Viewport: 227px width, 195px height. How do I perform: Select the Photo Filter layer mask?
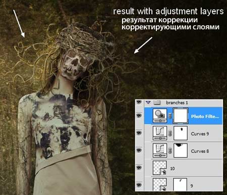181,116
